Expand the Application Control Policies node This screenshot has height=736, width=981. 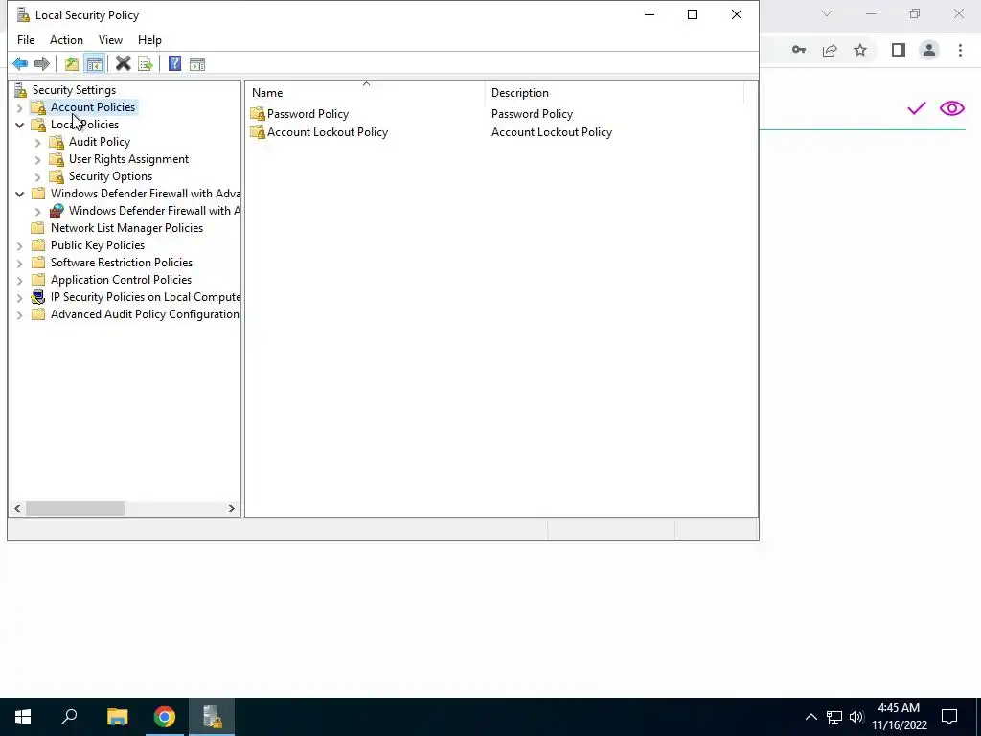tap(19, 281)
